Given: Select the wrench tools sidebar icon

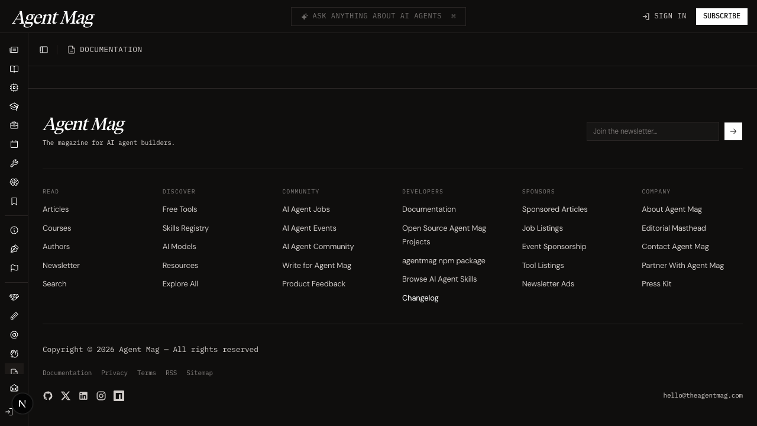Looking at the screenshot, I should coord(14,163).
